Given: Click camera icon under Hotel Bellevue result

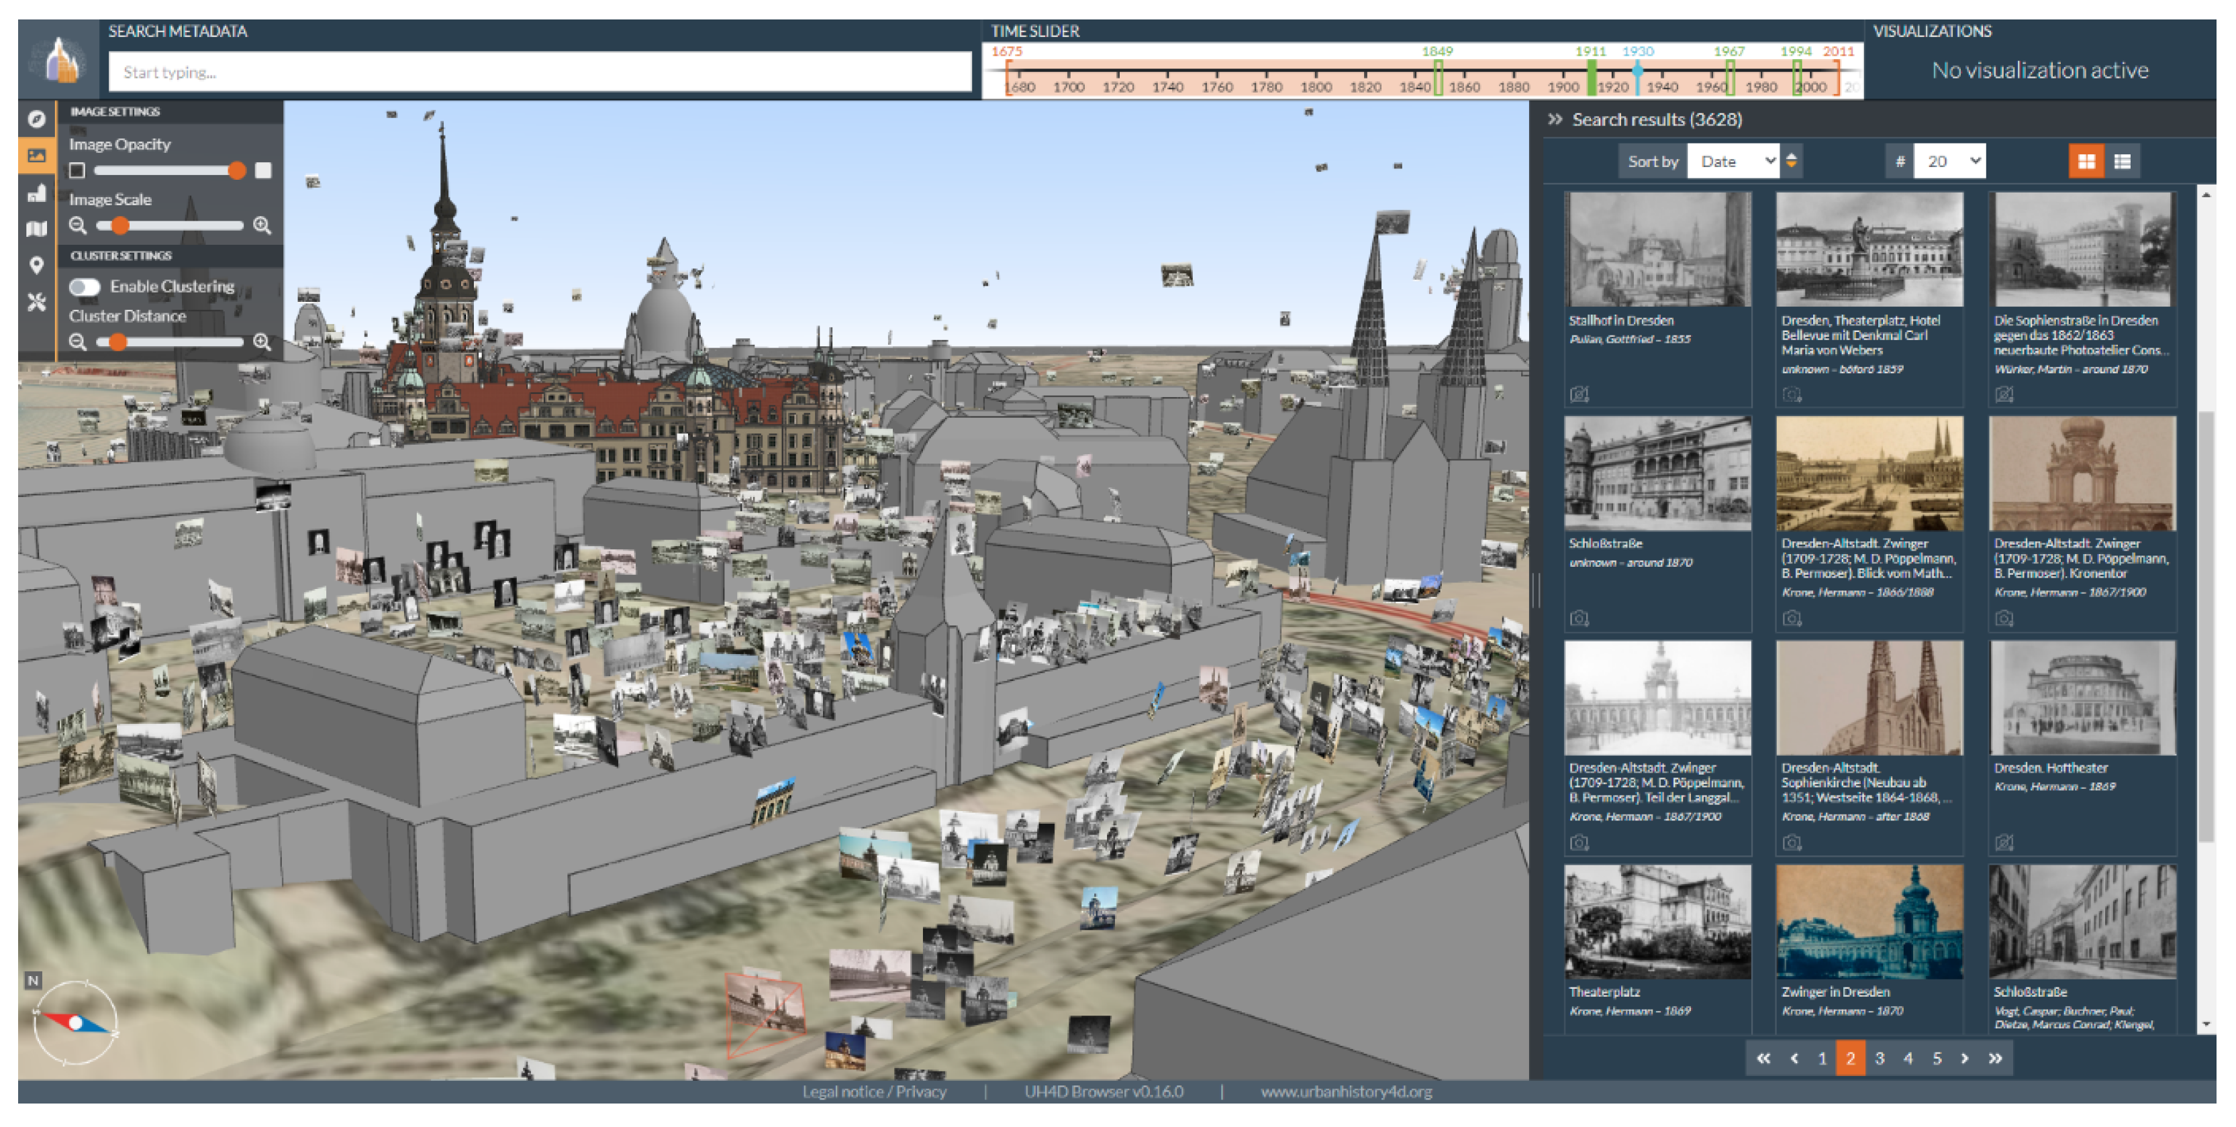Looking at the screenshot, I should tap(1792, 394).
